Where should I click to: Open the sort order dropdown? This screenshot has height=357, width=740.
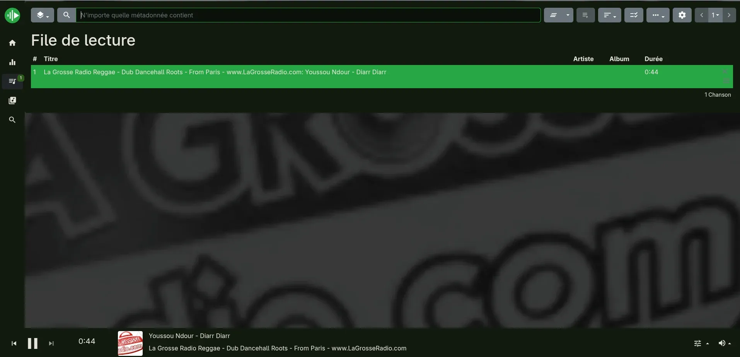click(x=610, y=15)
